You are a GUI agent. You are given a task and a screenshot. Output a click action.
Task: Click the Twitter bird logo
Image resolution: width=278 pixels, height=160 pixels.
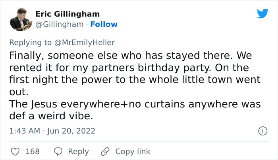click(x=263, y=14)
